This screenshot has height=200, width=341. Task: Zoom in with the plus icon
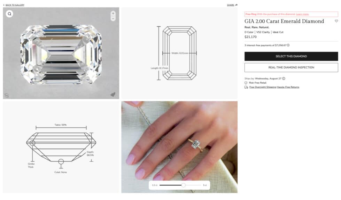point(113,14)
